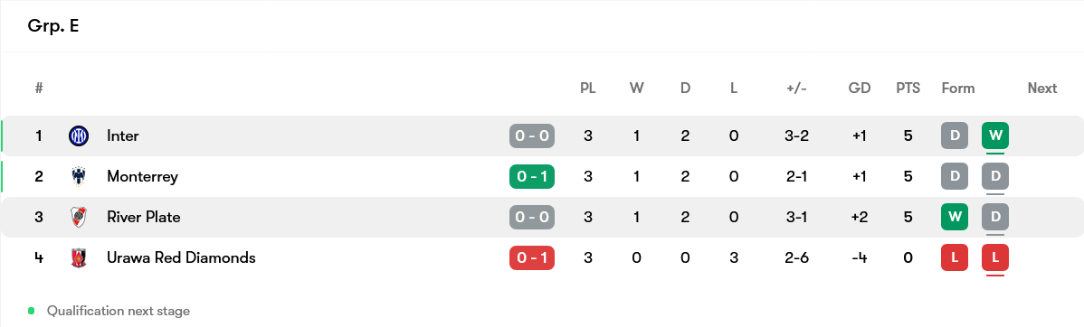Click the River Plate club crest
The height and width of the screenshot is (327, 1084).
point(79,218)
